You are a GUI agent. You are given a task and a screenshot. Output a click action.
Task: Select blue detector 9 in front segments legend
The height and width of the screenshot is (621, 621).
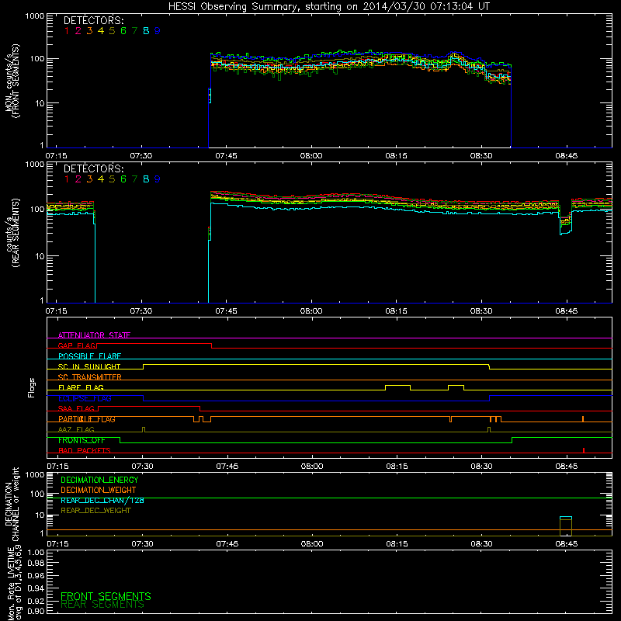pos(158,31)
